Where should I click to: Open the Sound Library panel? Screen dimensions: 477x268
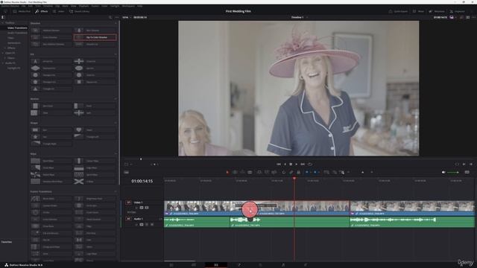[80, 11]
